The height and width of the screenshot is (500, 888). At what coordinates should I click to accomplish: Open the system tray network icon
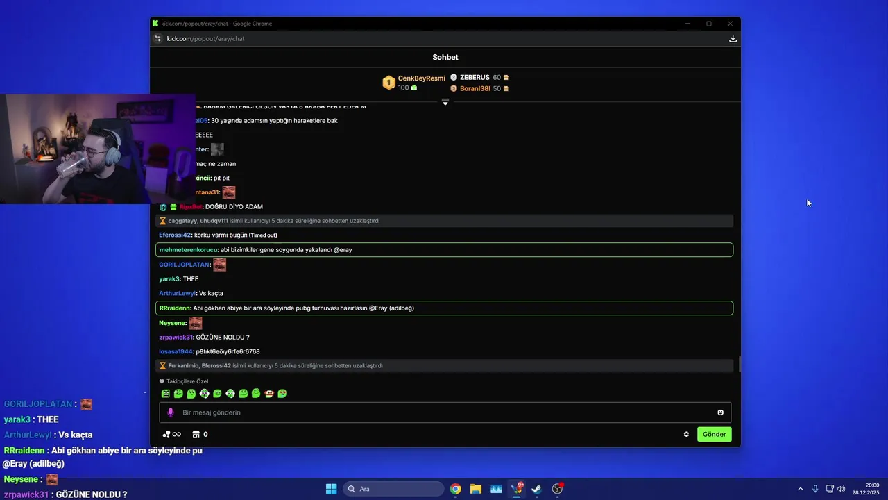coord(830,489)
